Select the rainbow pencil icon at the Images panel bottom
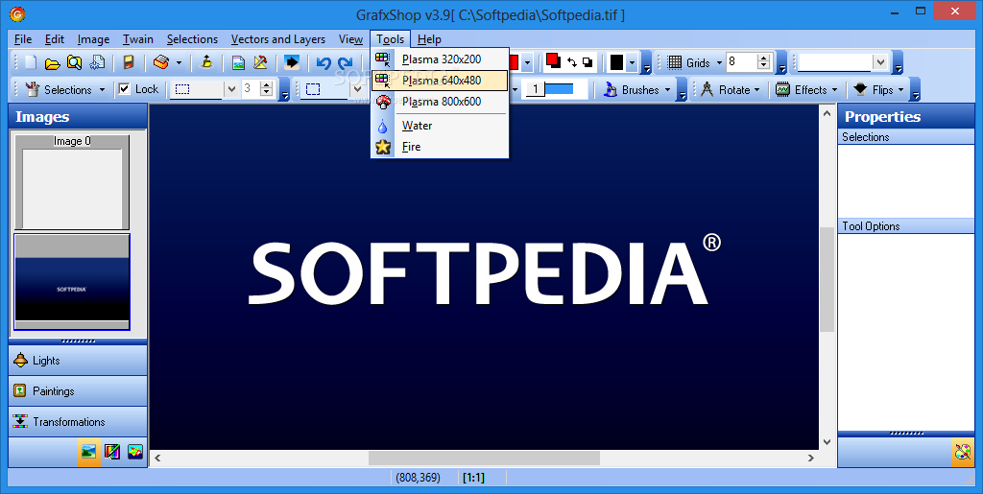This screenshot has height=494, width=983. [112, 451]
